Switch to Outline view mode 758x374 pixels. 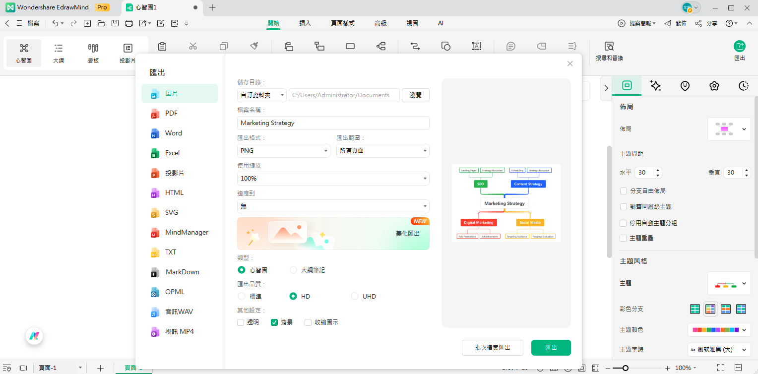click(59, 53)
